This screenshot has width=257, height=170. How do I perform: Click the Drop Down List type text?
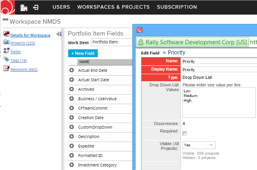197,77
